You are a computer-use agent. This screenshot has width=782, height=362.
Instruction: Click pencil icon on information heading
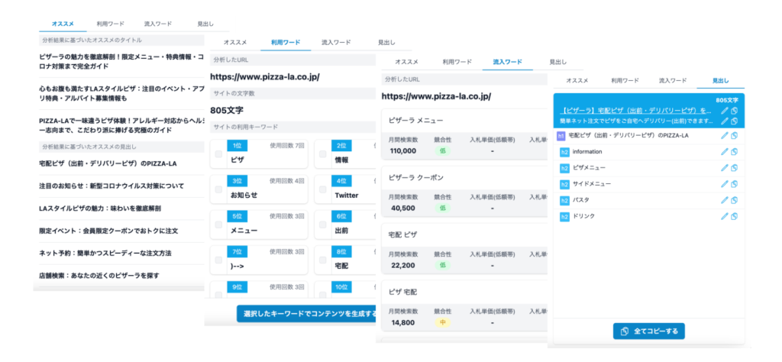[725, 151]
